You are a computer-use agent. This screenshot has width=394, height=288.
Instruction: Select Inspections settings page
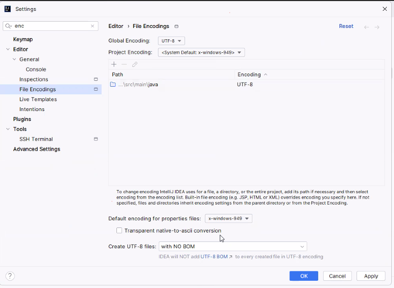coord(34,79)
